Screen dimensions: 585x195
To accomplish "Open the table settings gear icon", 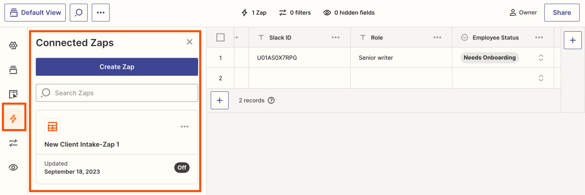I will pyautogui.click(x=13, y=46).
